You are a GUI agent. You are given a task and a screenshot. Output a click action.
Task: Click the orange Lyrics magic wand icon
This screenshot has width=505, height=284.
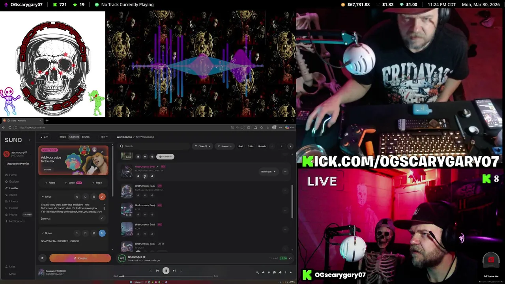point(102,196)
